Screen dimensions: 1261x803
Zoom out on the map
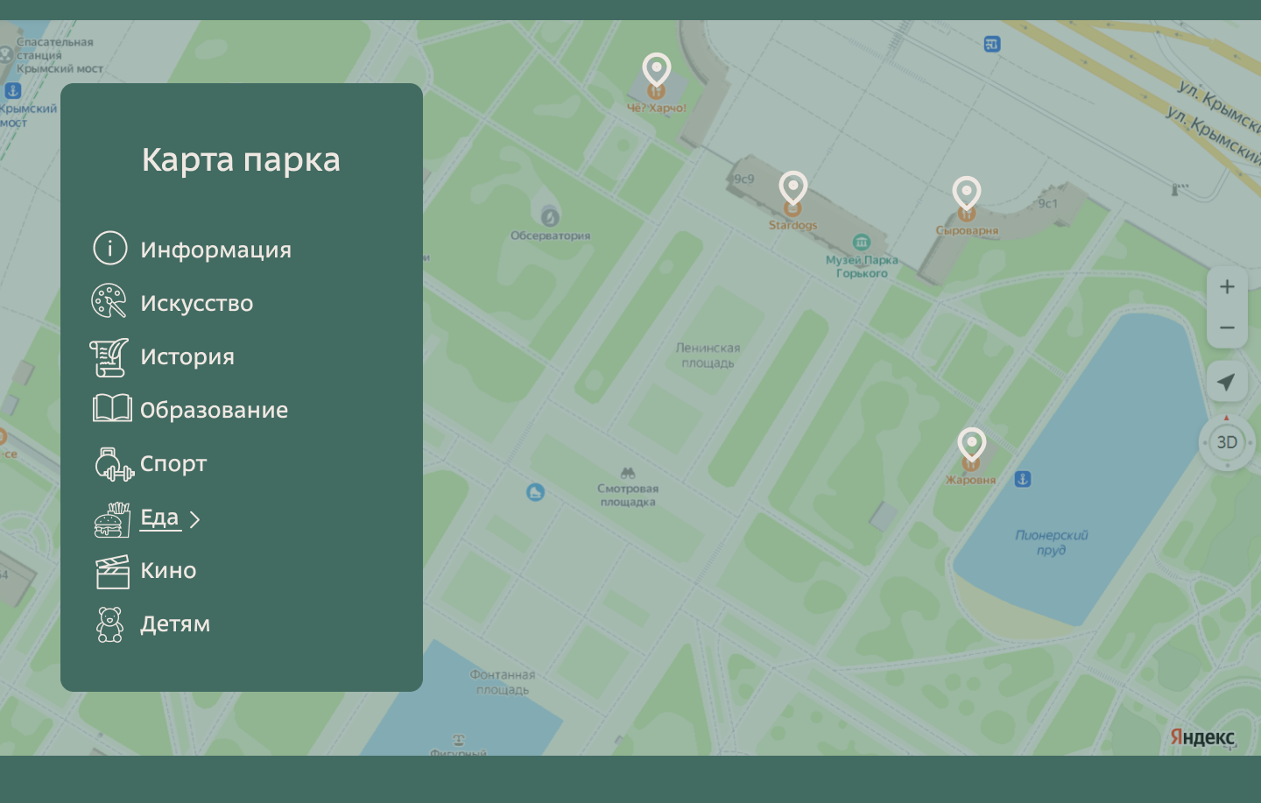pyautogui.click(x=1227, y=328)
